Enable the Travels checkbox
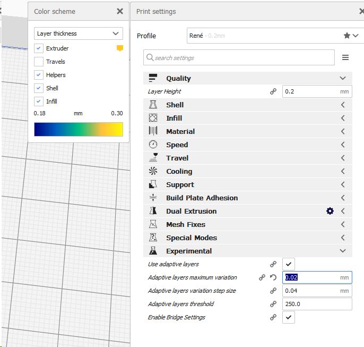The height and width of the screenshot is (347, 364). click(x=39, y=62)
